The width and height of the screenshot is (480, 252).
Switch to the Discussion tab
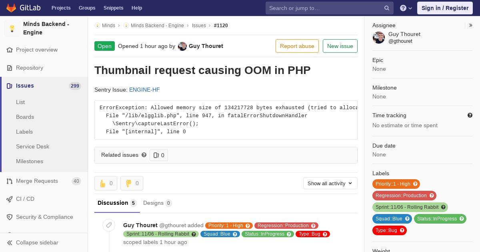tap(117, 203)
